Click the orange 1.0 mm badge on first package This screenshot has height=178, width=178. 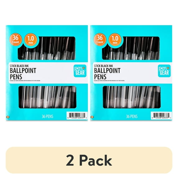(31, 39)
